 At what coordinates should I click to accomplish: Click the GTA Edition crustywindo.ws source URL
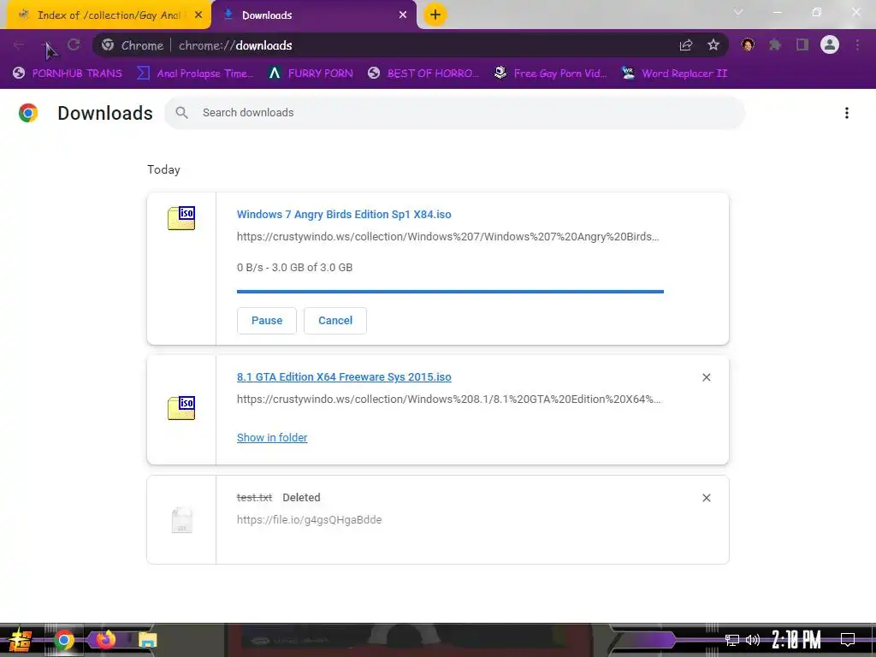(448, 400)
